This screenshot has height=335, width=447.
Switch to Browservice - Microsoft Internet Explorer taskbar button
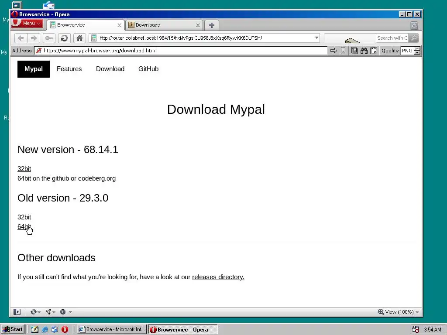[x=112, y=329]
